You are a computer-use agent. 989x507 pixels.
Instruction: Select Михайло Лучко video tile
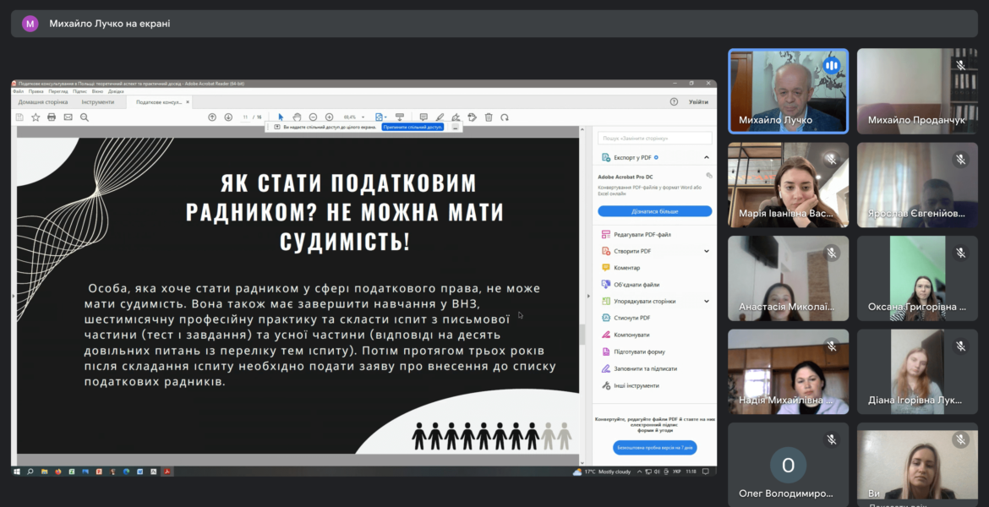click(x=789, y=91)
